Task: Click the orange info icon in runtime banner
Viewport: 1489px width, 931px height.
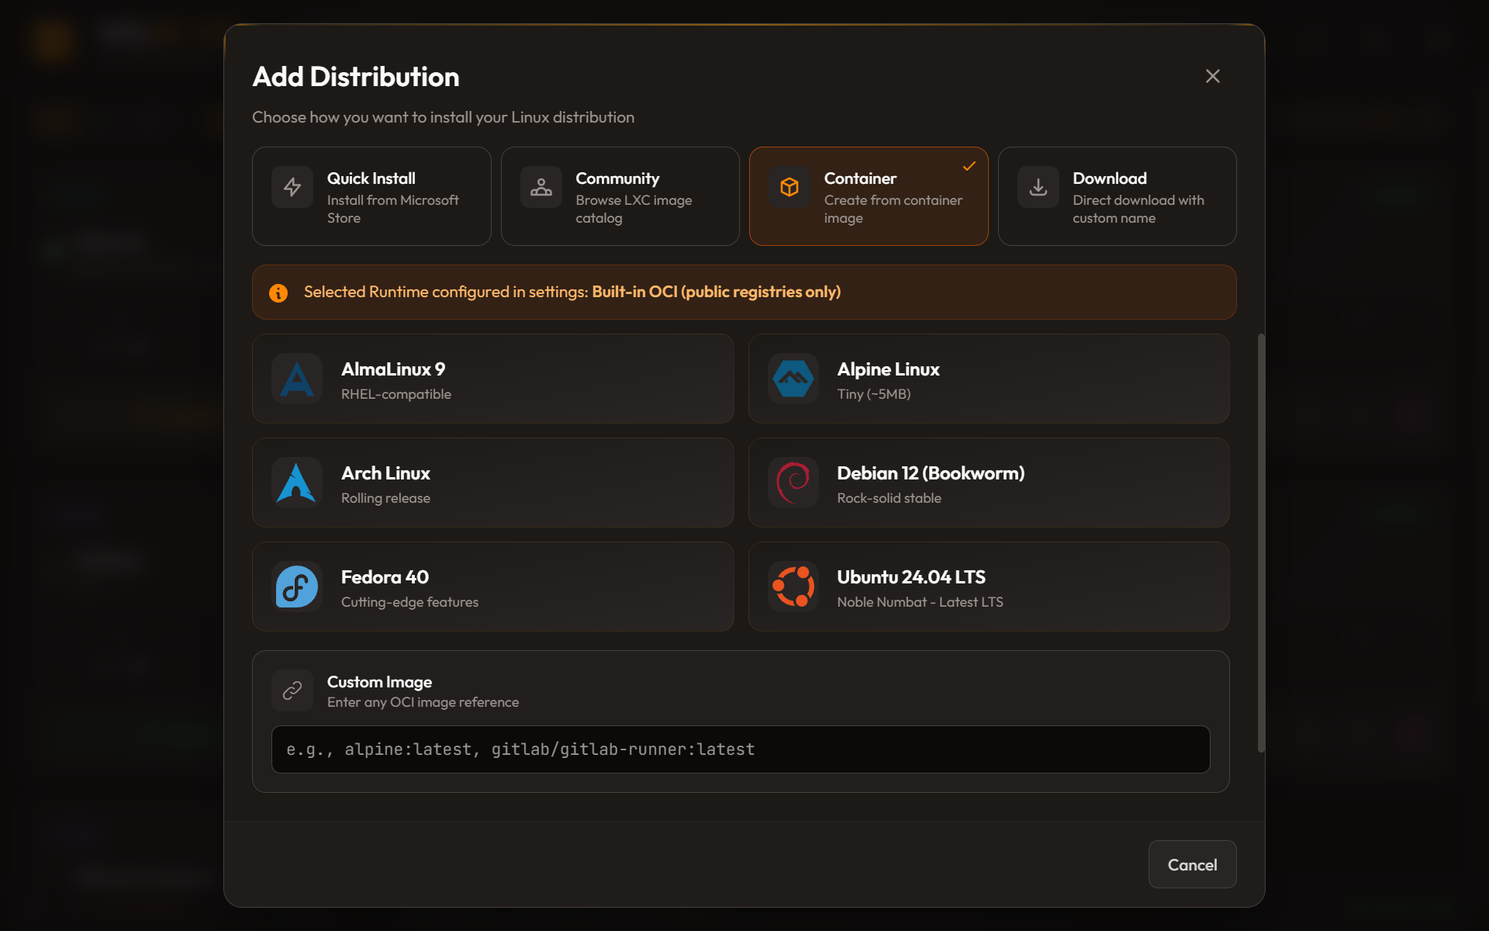Action: [278, 292]
